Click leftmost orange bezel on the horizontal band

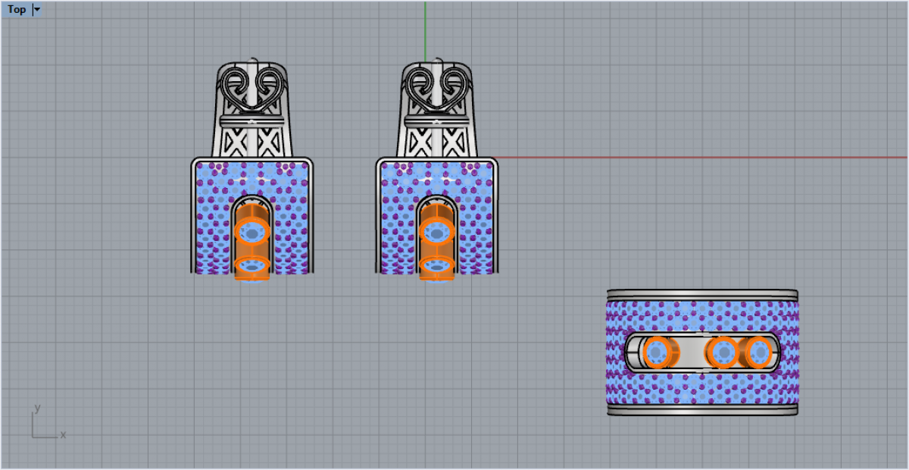pos(658,352)
